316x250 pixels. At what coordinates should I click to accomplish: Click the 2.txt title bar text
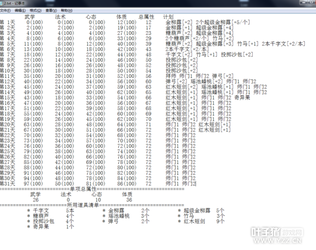pyautogui.click(x=15, y=3)
